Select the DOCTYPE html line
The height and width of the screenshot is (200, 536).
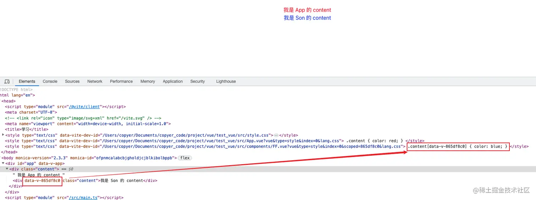16,90
